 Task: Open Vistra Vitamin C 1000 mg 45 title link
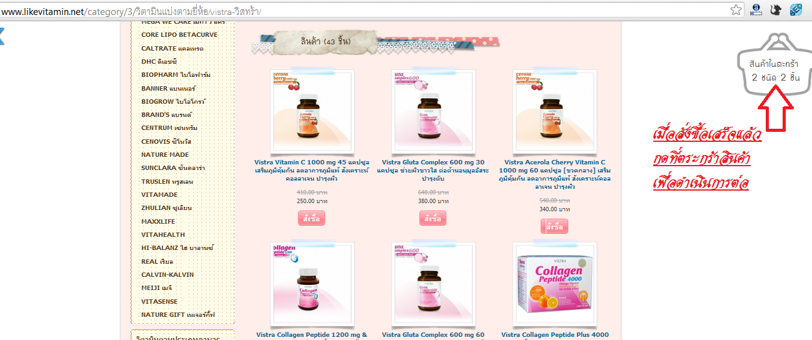[311, 170]
